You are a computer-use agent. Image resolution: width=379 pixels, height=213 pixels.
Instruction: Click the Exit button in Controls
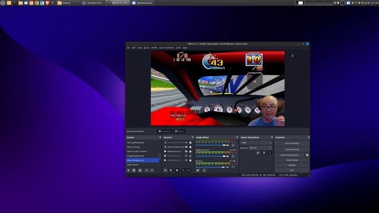pyautogui.click(x=292, y=170)
